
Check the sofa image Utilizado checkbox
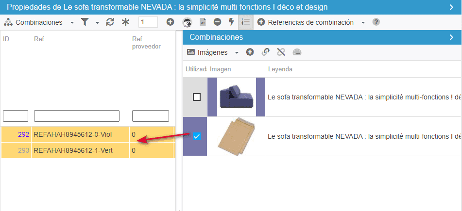click(197, 97)
